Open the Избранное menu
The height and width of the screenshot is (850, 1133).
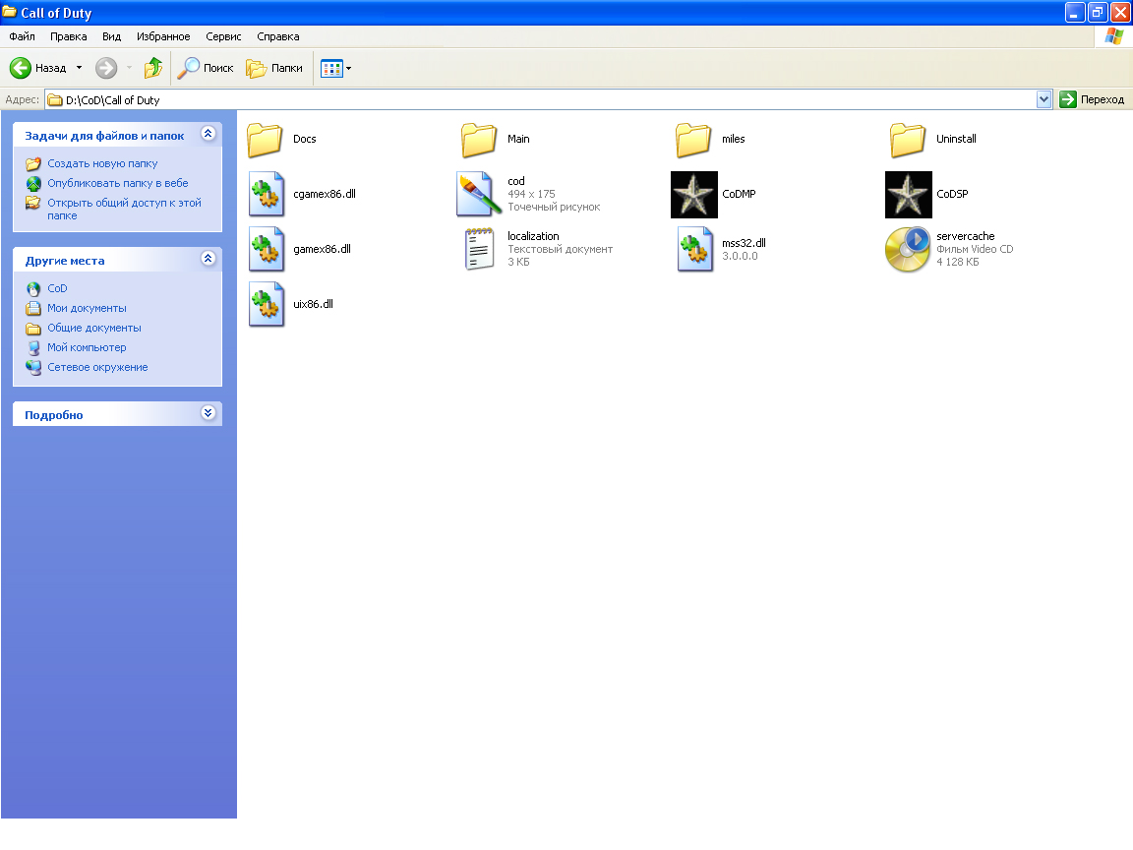click(x=163, y=36)
